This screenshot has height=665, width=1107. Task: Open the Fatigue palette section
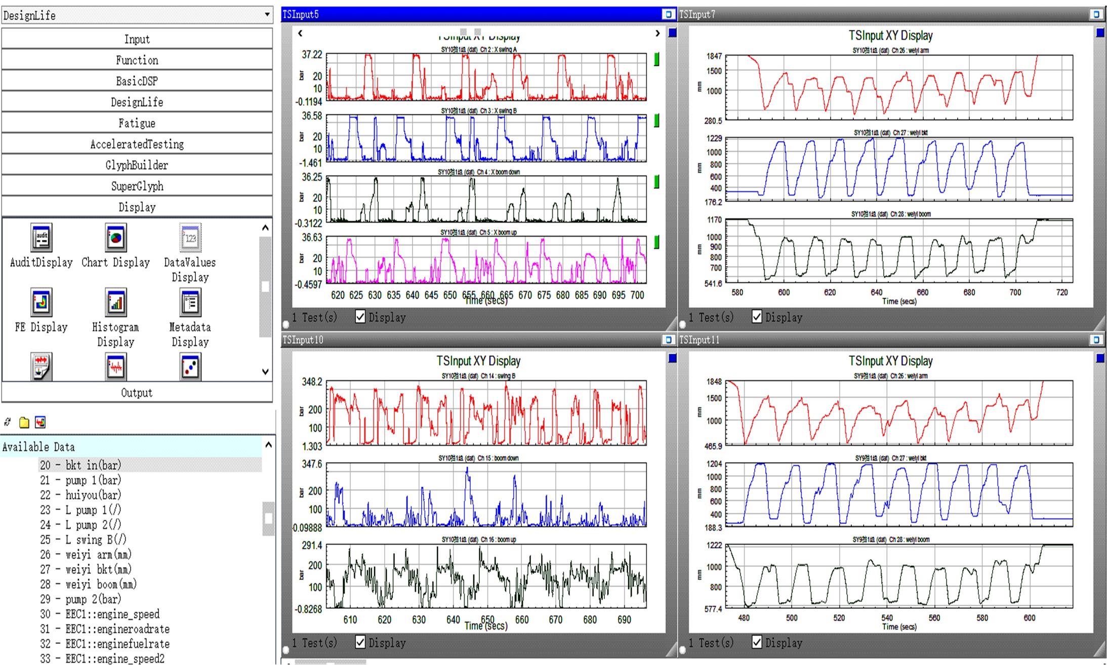[137, 123]
